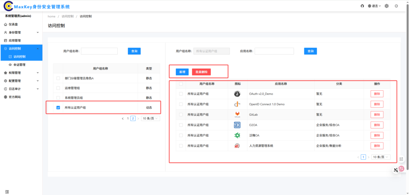Click page 2 in left table pagination
Viewport: 409px width, 195px height.
coord(133,119)
